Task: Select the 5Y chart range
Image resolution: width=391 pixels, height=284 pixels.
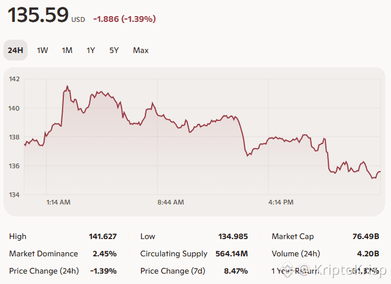Action: 114,50
